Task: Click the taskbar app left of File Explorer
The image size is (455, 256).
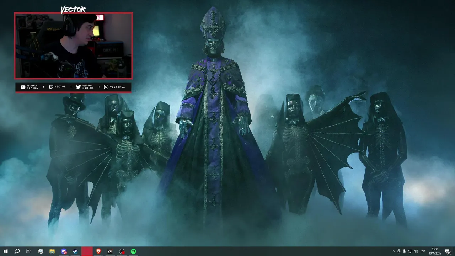Action: coord(41,251)
